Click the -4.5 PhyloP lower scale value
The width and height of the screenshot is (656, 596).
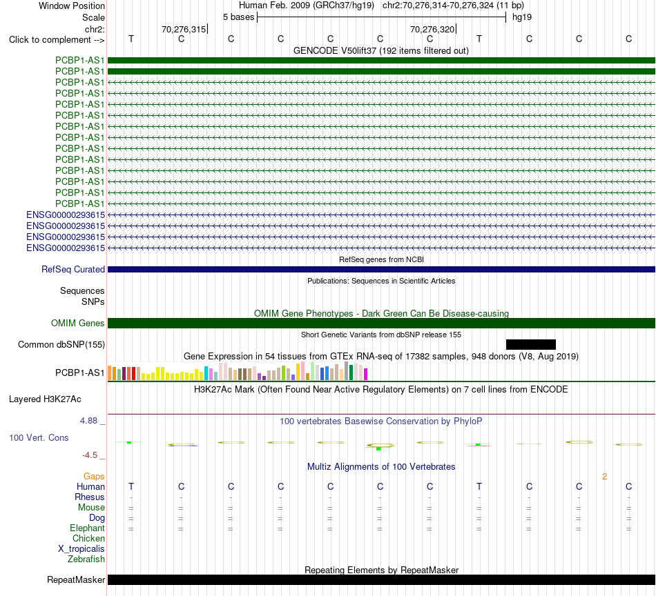90,455
